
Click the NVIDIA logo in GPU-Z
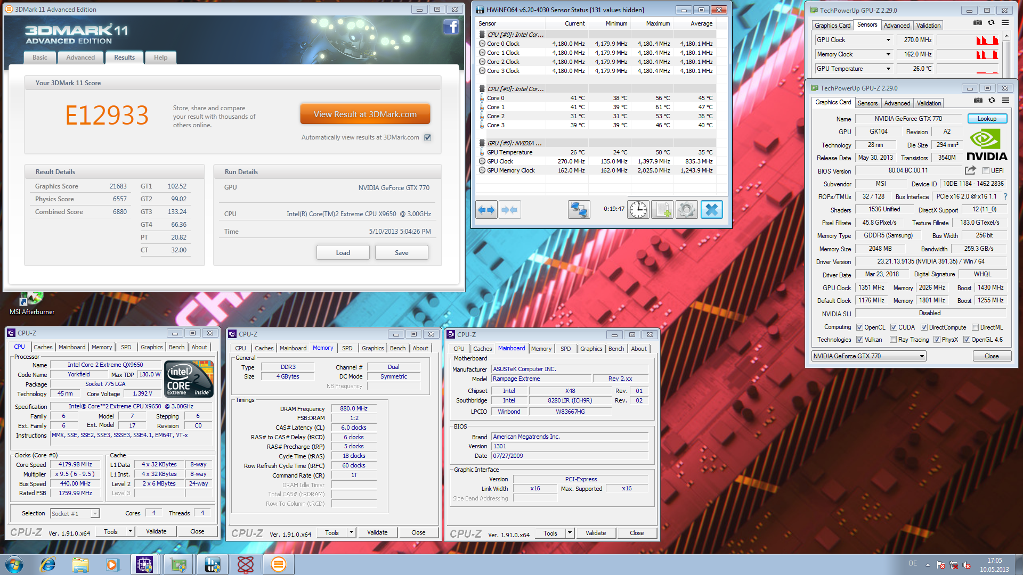[x=987, y=145]
